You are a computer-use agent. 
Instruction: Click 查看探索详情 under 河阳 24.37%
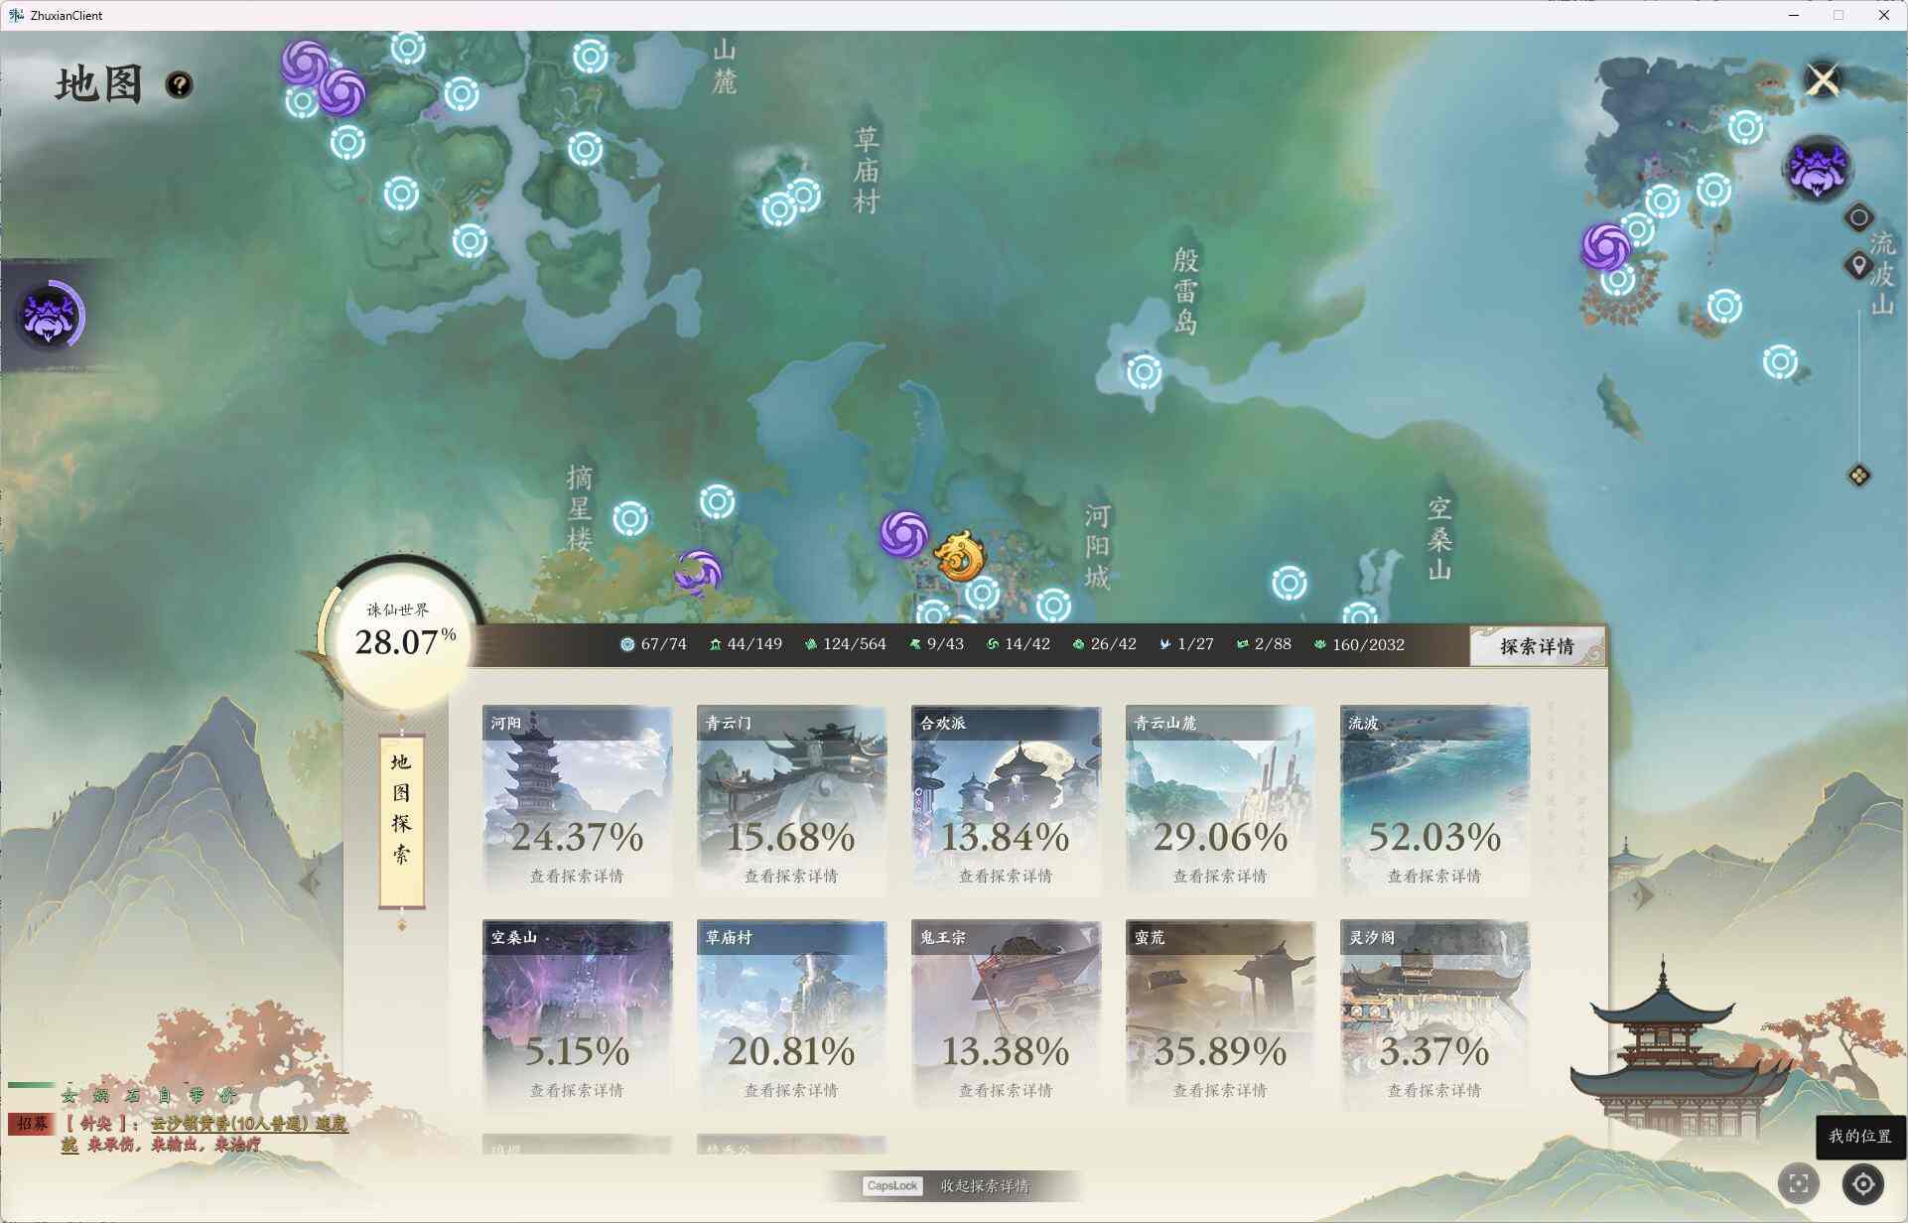(x=577, y=876)
